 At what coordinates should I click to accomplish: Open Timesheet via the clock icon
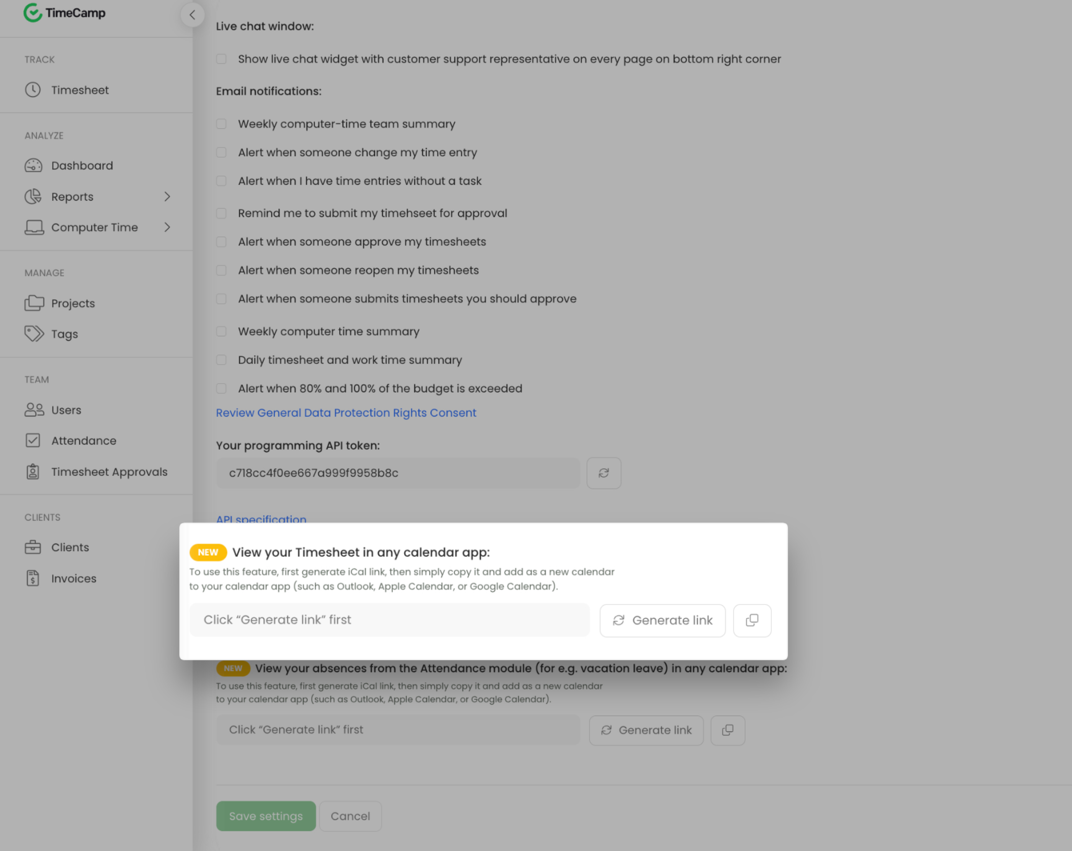(33, 90)
